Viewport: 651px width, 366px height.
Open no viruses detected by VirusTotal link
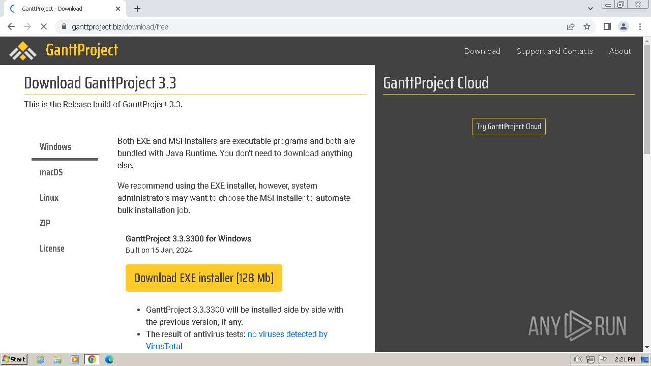pos(236,340)
